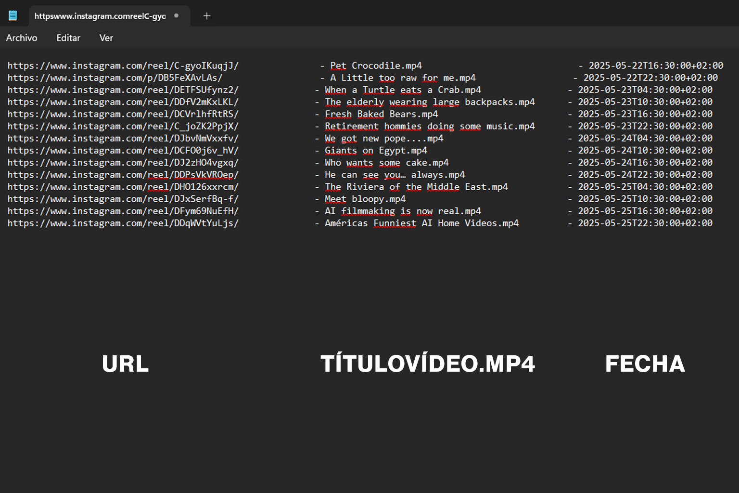
Task: Click the URL ending in DETFSUfynz2/
Action: point(123,90)
